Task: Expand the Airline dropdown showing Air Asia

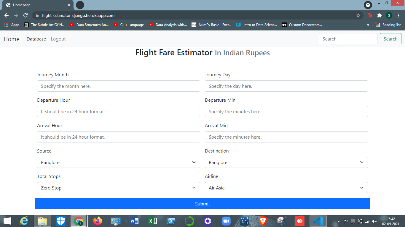Action: (286, 188)
